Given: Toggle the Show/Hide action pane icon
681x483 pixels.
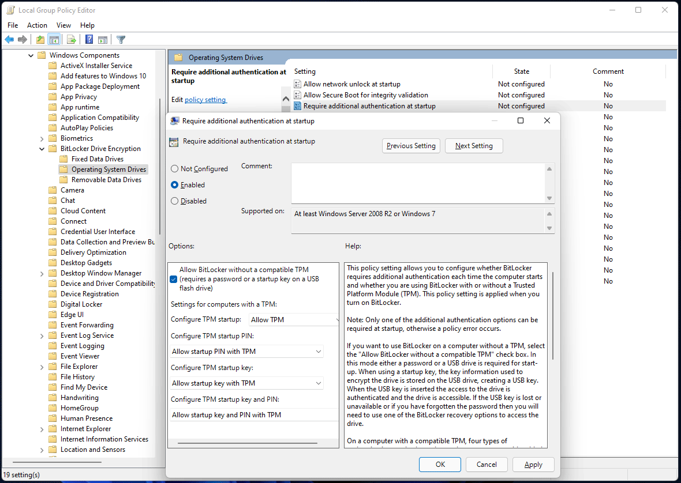Looking at the screenshot, I should click(103, 39).
